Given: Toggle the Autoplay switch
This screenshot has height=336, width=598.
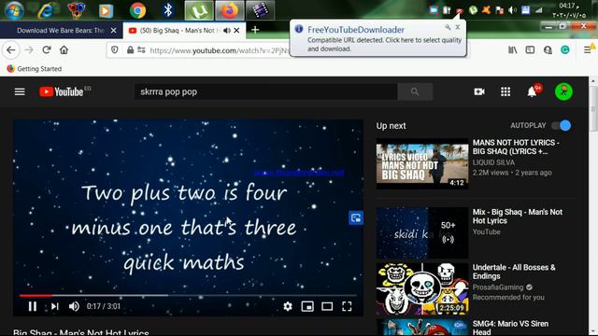Looking at the screenshot, I should pyautogui.click(x=562, y=125).
